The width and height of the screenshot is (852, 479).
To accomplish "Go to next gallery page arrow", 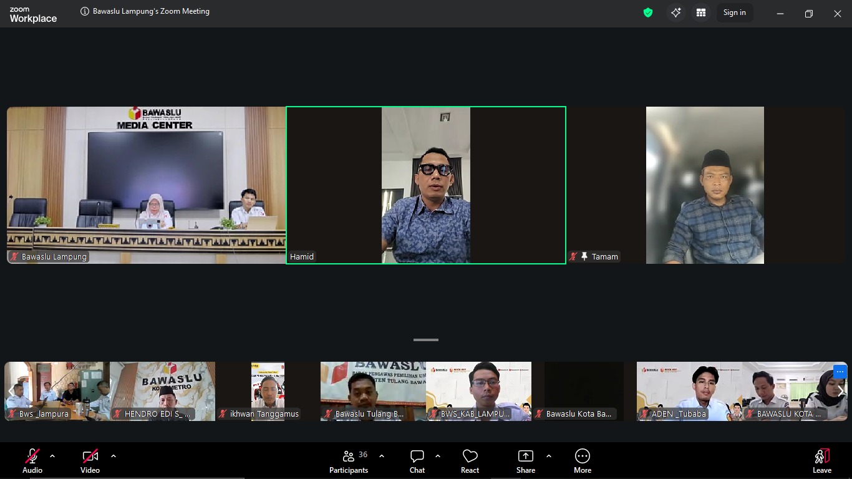I will [x=840, y=391].
